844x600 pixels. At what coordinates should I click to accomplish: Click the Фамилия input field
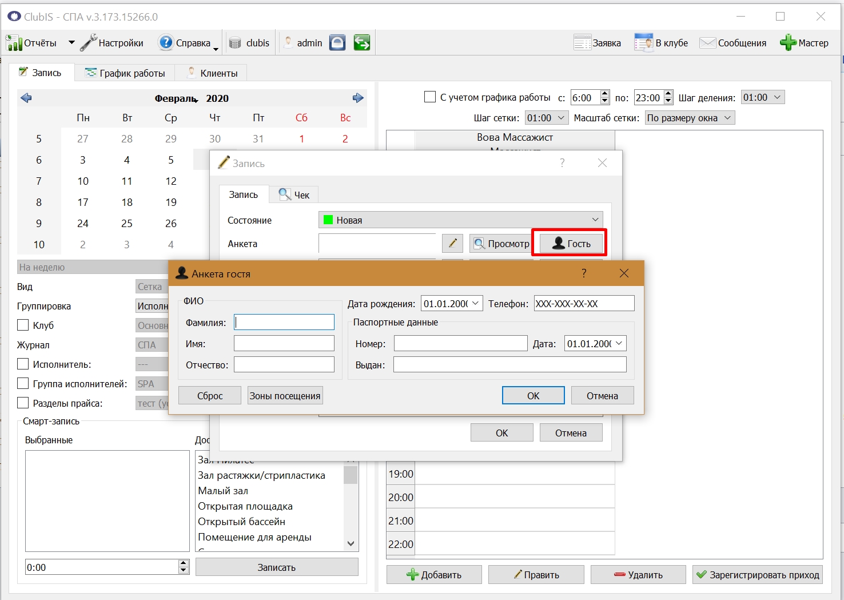pyautogui.click(x=284, y=322)
